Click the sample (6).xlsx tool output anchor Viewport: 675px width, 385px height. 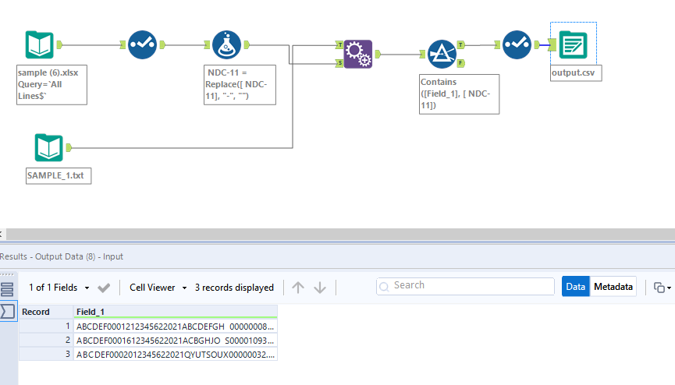(59, 44)
